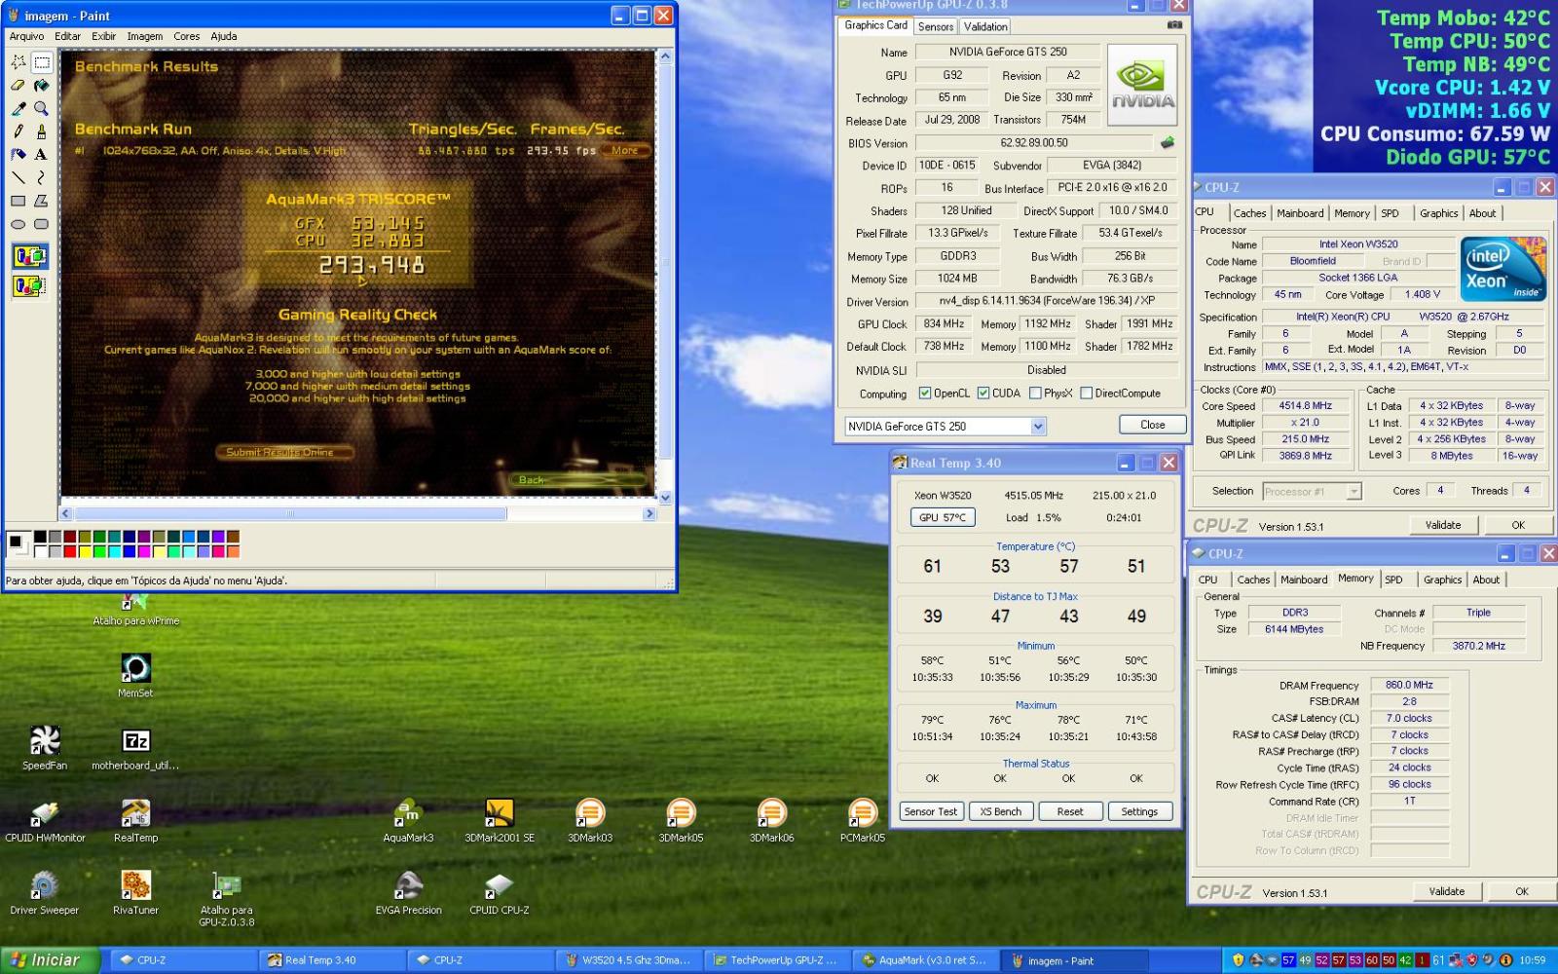The image size is (1558, 974).
Task: Click Sensor Test in Real Temp
Action: pyautogui.click(x=931, y=811)
